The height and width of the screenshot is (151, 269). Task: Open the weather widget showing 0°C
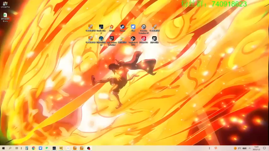[240, 148]
